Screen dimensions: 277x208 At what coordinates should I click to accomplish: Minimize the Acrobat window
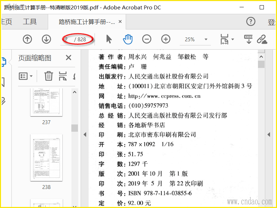point(242,7)
